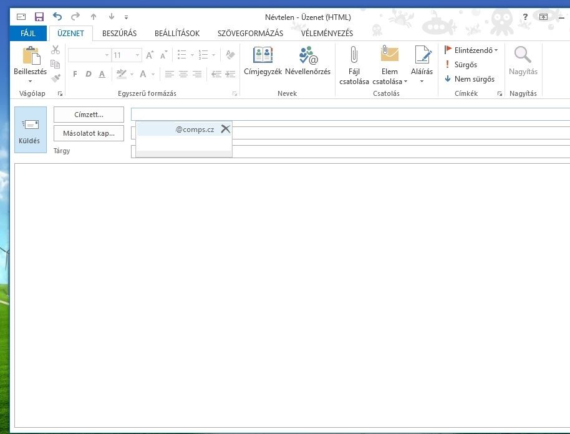Switch to the BEÁLLÍTÁSOK tab
Viewport: 570px width, 434px height.
[177, 34]
